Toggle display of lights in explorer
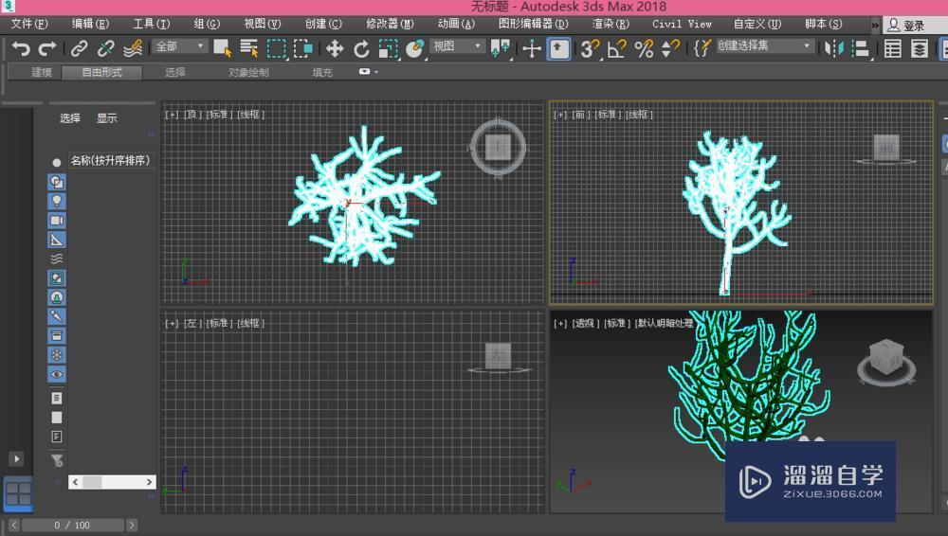Screen dimensions: 948x536 pyautogui.click(x=57, y=201)
